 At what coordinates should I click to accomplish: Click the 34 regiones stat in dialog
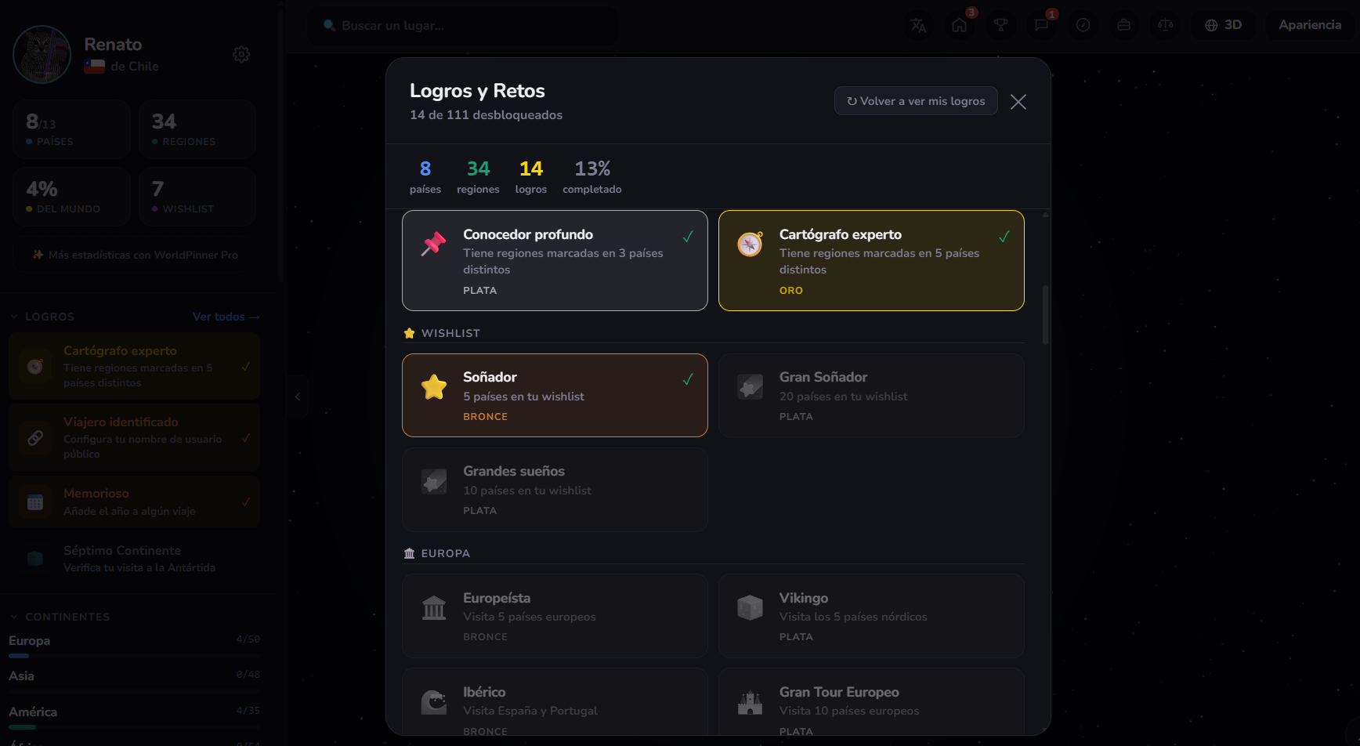[x=478, y=177]
